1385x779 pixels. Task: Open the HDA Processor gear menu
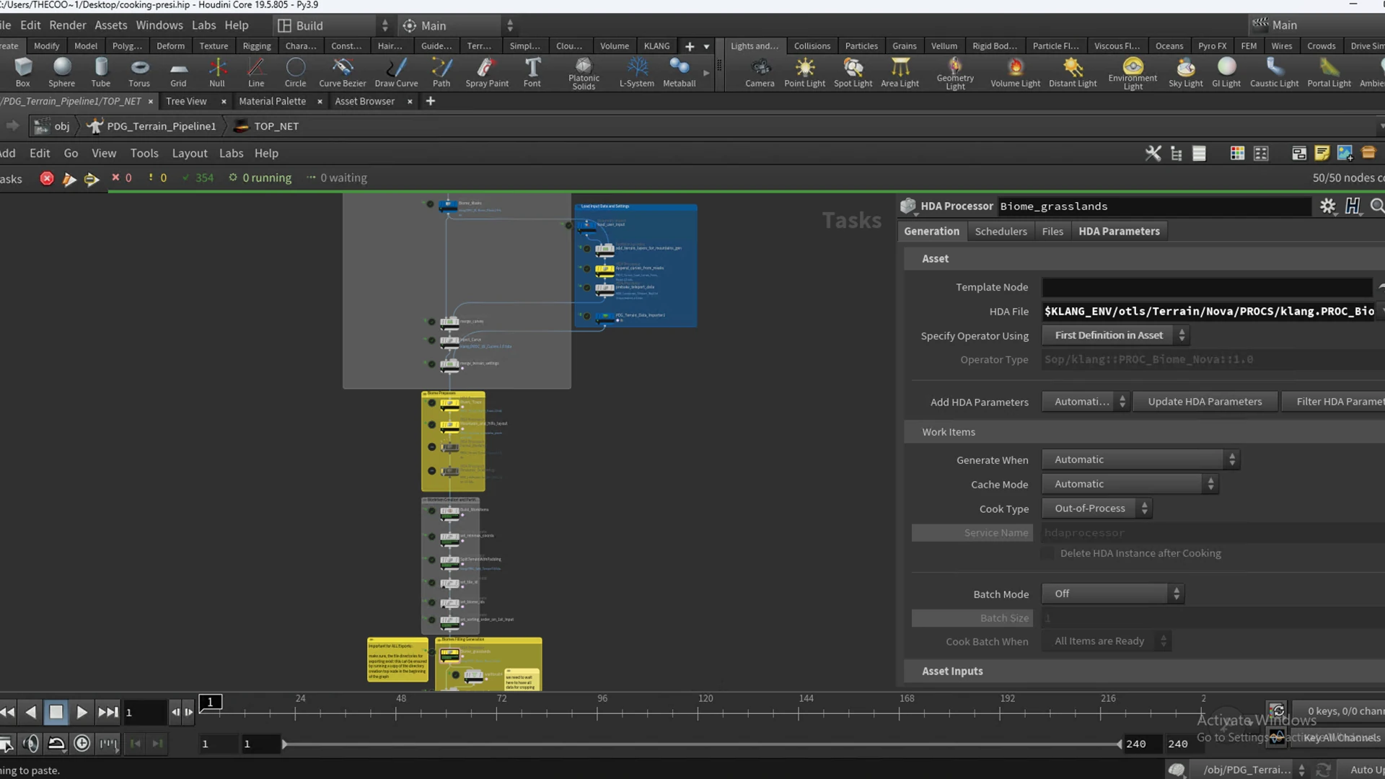tap(1327, 206)
